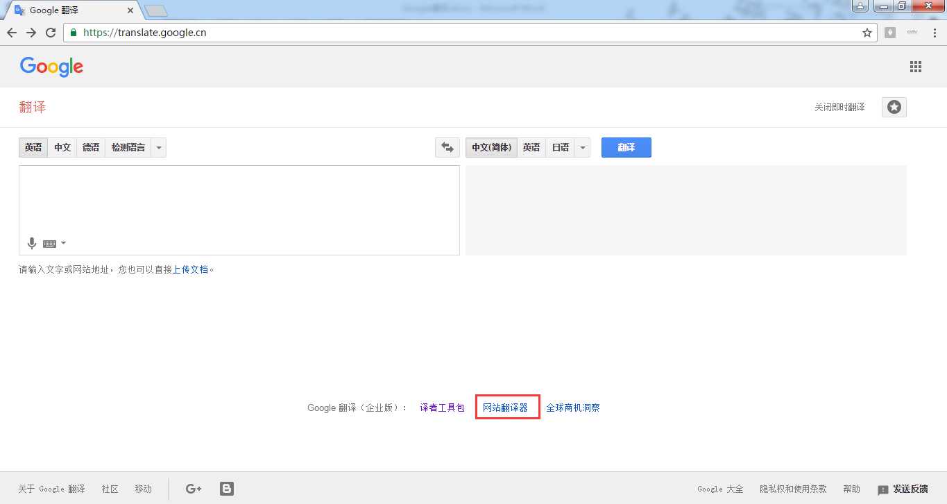Viewport: 947px width, 504px height.
Task: Select 日语 as target language
Action: 561,147
